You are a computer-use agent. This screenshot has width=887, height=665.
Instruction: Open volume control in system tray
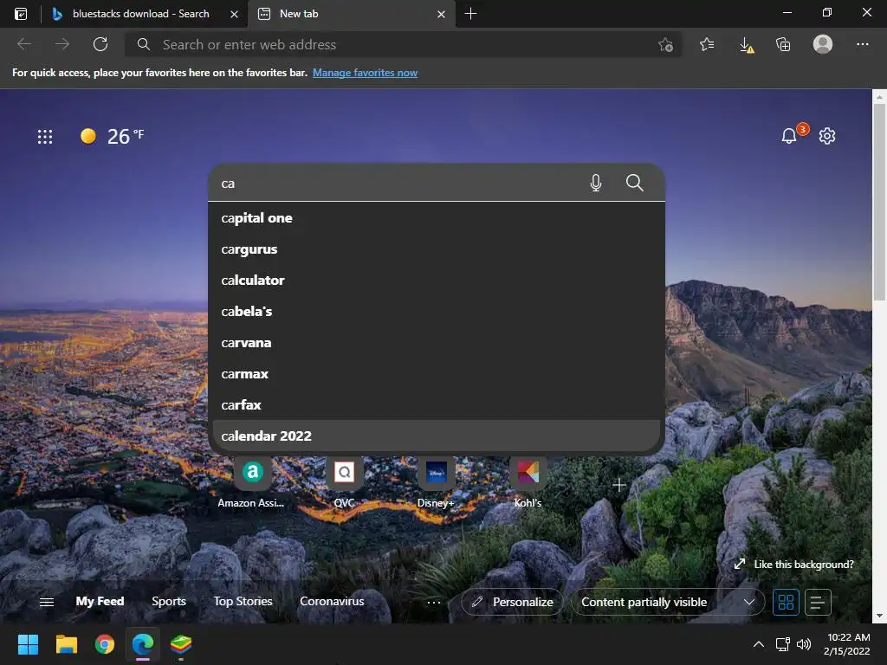click(803, 644)
